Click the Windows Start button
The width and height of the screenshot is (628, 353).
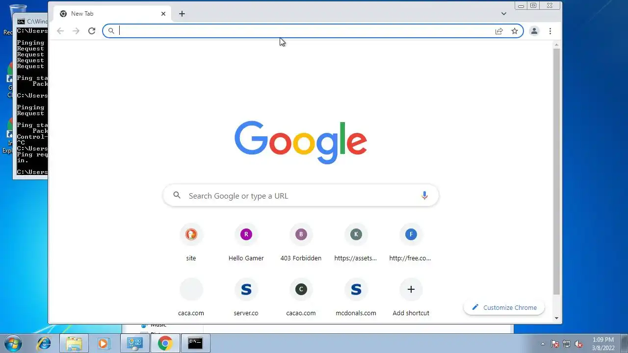(x=13, y=343)
